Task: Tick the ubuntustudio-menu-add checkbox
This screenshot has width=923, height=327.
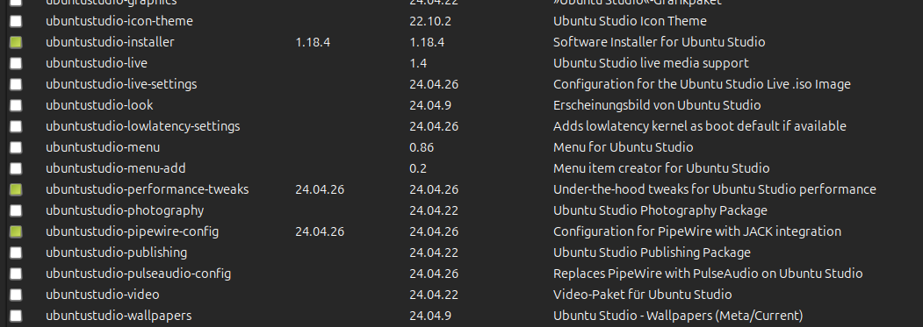Action: pyautogui.click(x=16, y=168)
